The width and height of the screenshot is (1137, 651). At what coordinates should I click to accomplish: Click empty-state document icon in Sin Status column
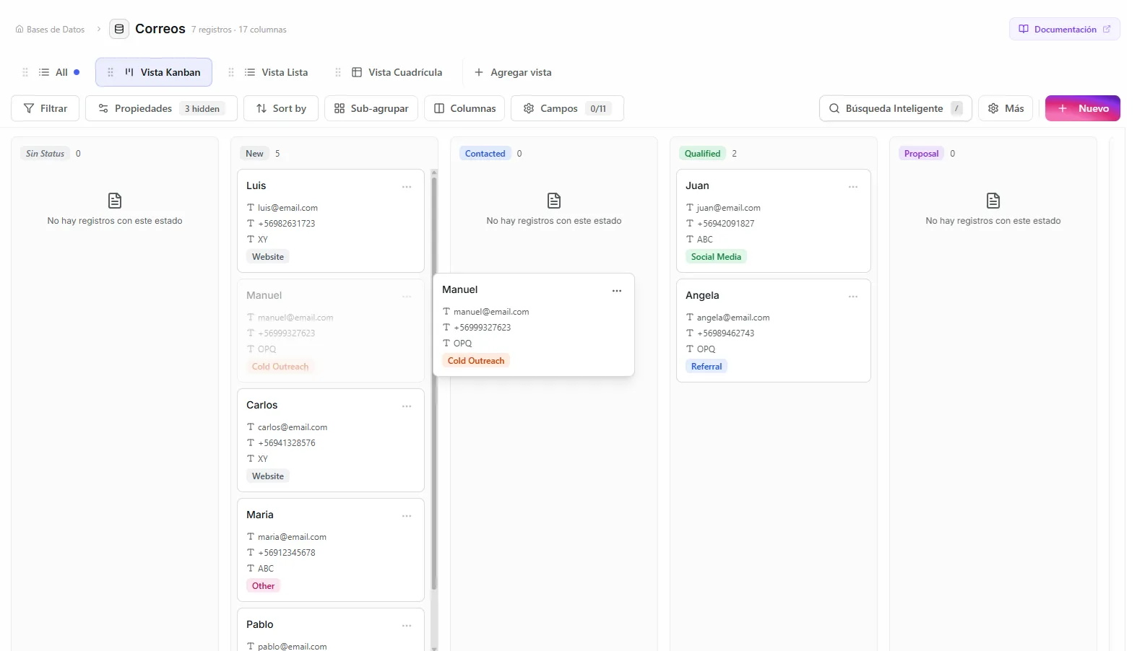coord(115,201)
